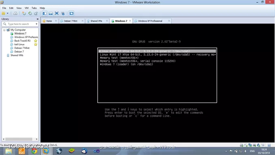Open the library search filter dropdown
The width and height of the screenshot is (275, 155).
tap(37, 24)
